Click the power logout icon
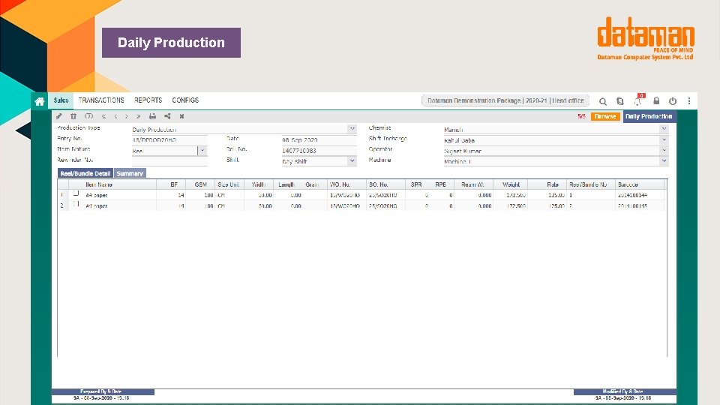The image size is (720, 405). coord(673,101)
